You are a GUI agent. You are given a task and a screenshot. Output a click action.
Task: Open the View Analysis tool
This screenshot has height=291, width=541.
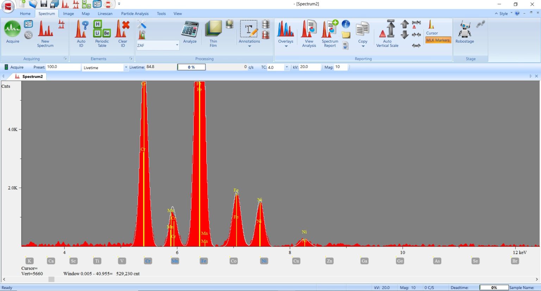(x=309, y=30)
